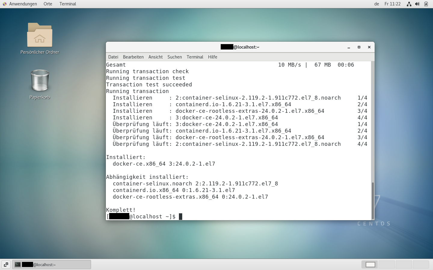Open the Datei menu in the terminal
Viewport: 433px width, 270px height.
[113, 57]
